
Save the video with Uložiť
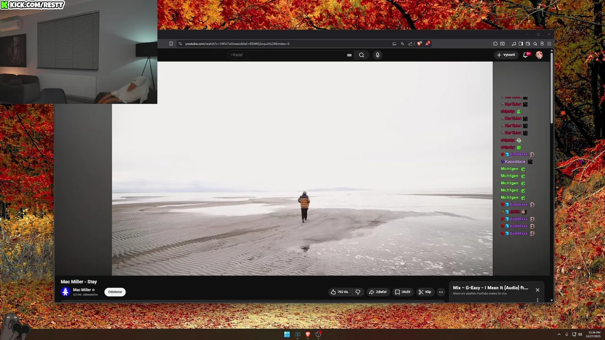click(403, 292)
